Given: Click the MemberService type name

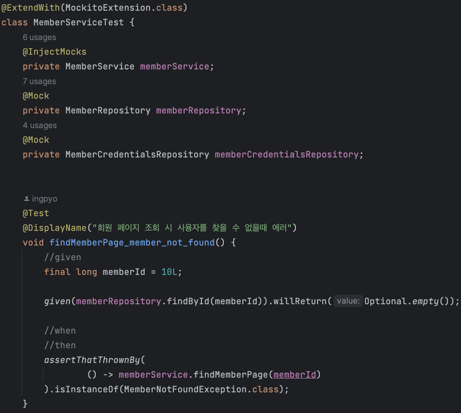Looking at the screenshot, I should pyautogui.click(x=100, y=66).
